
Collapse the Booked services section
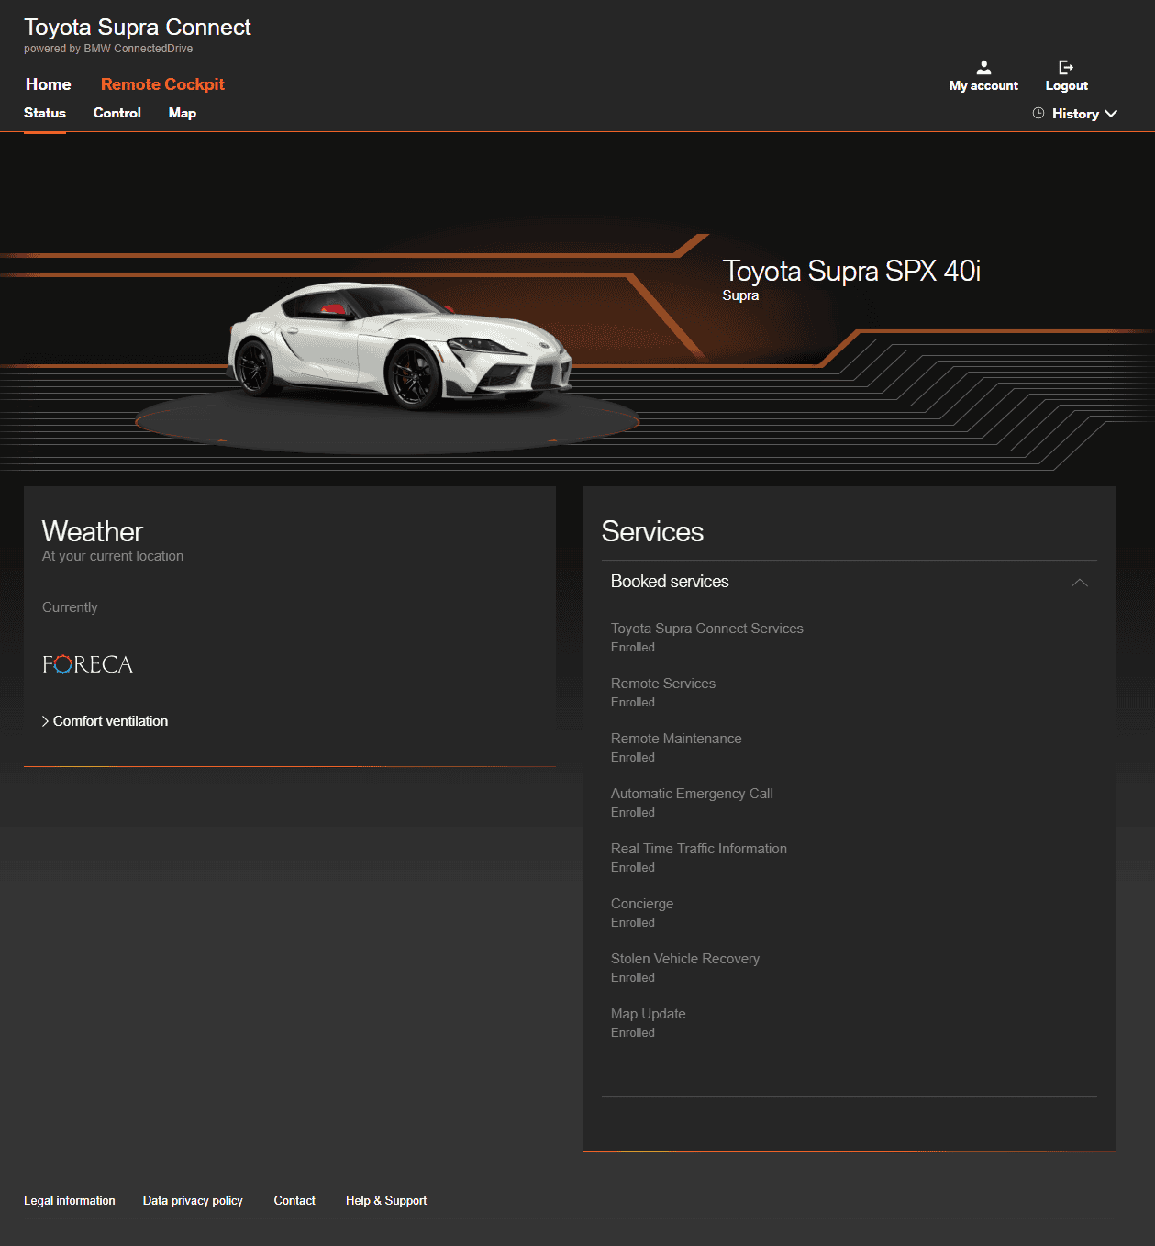(x=1080, y=583)
